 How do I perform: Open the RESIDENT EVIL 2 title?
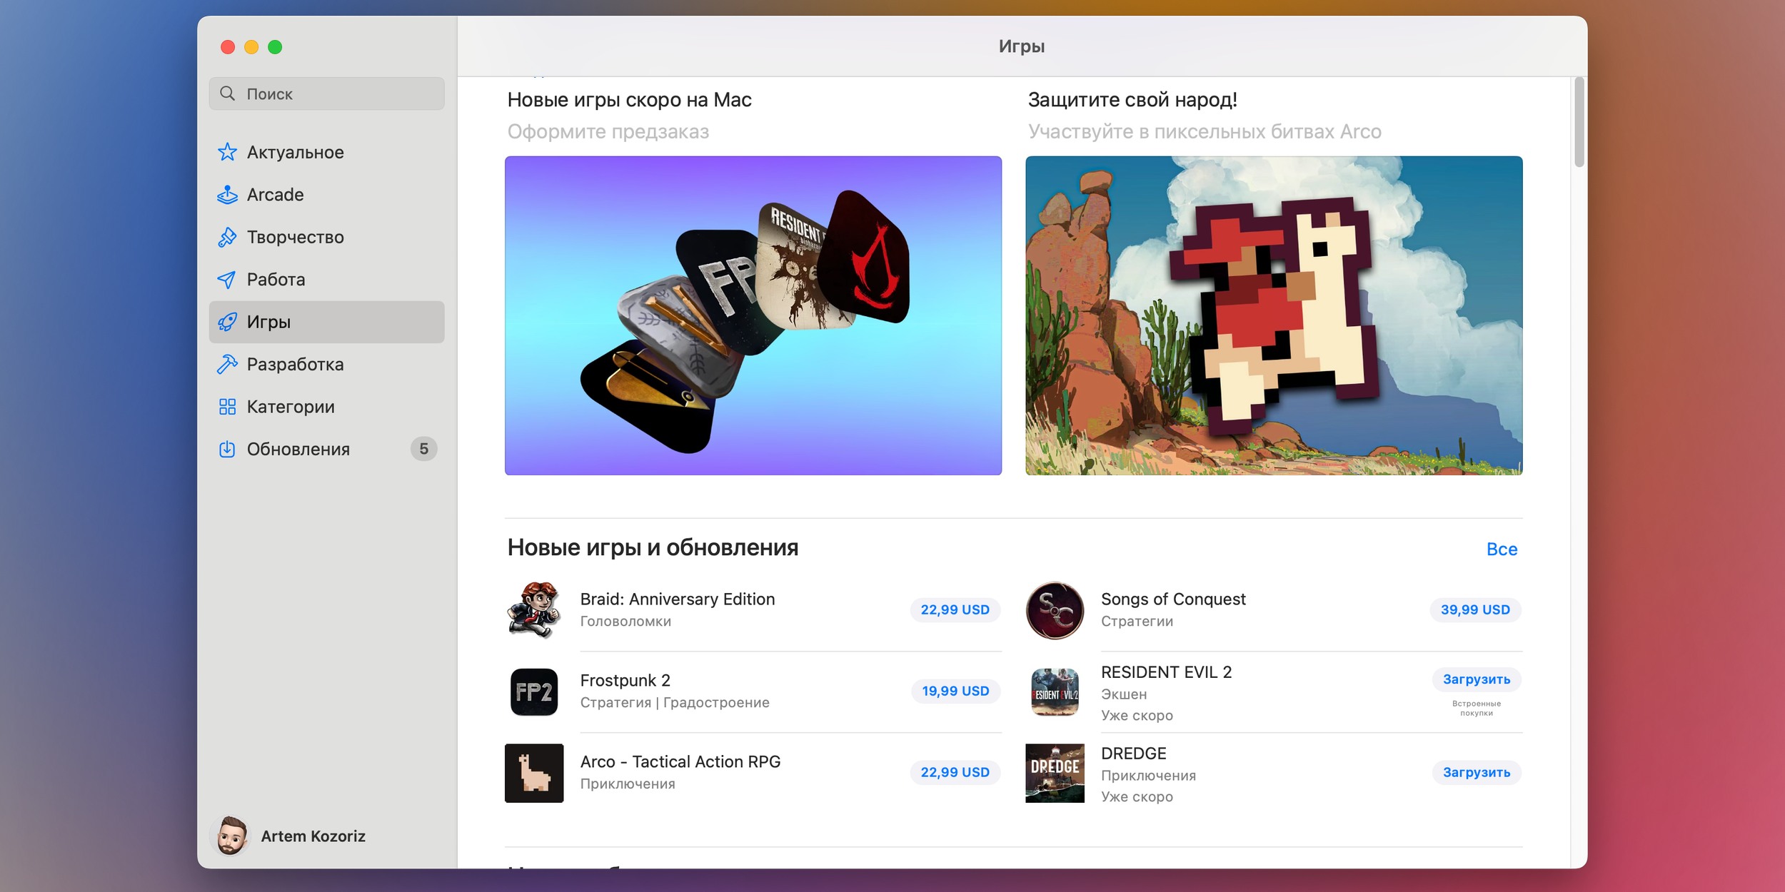pos(1166,672)
